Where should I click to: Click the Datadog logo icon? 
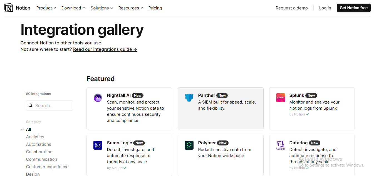coord(280,145)
